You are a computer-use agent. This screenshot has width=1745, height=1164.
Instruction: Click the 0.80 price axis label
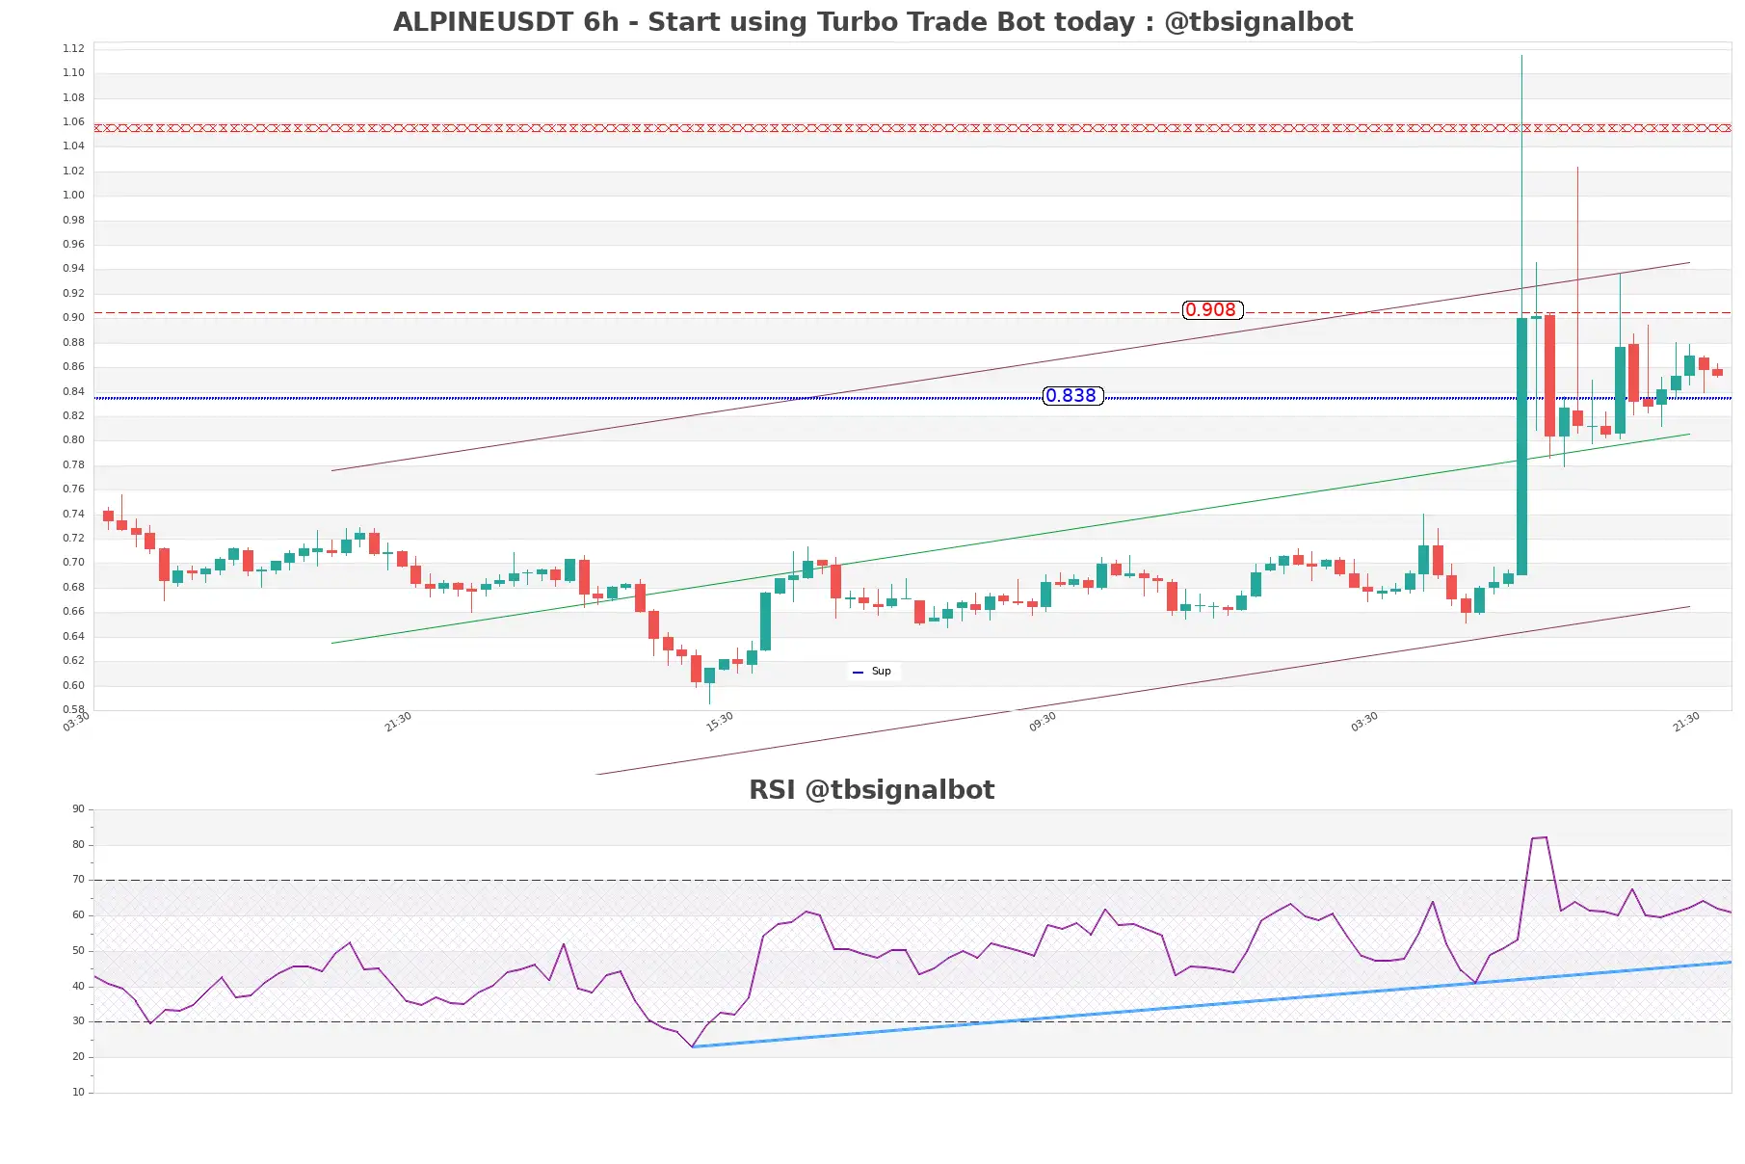tap(73, 439)
